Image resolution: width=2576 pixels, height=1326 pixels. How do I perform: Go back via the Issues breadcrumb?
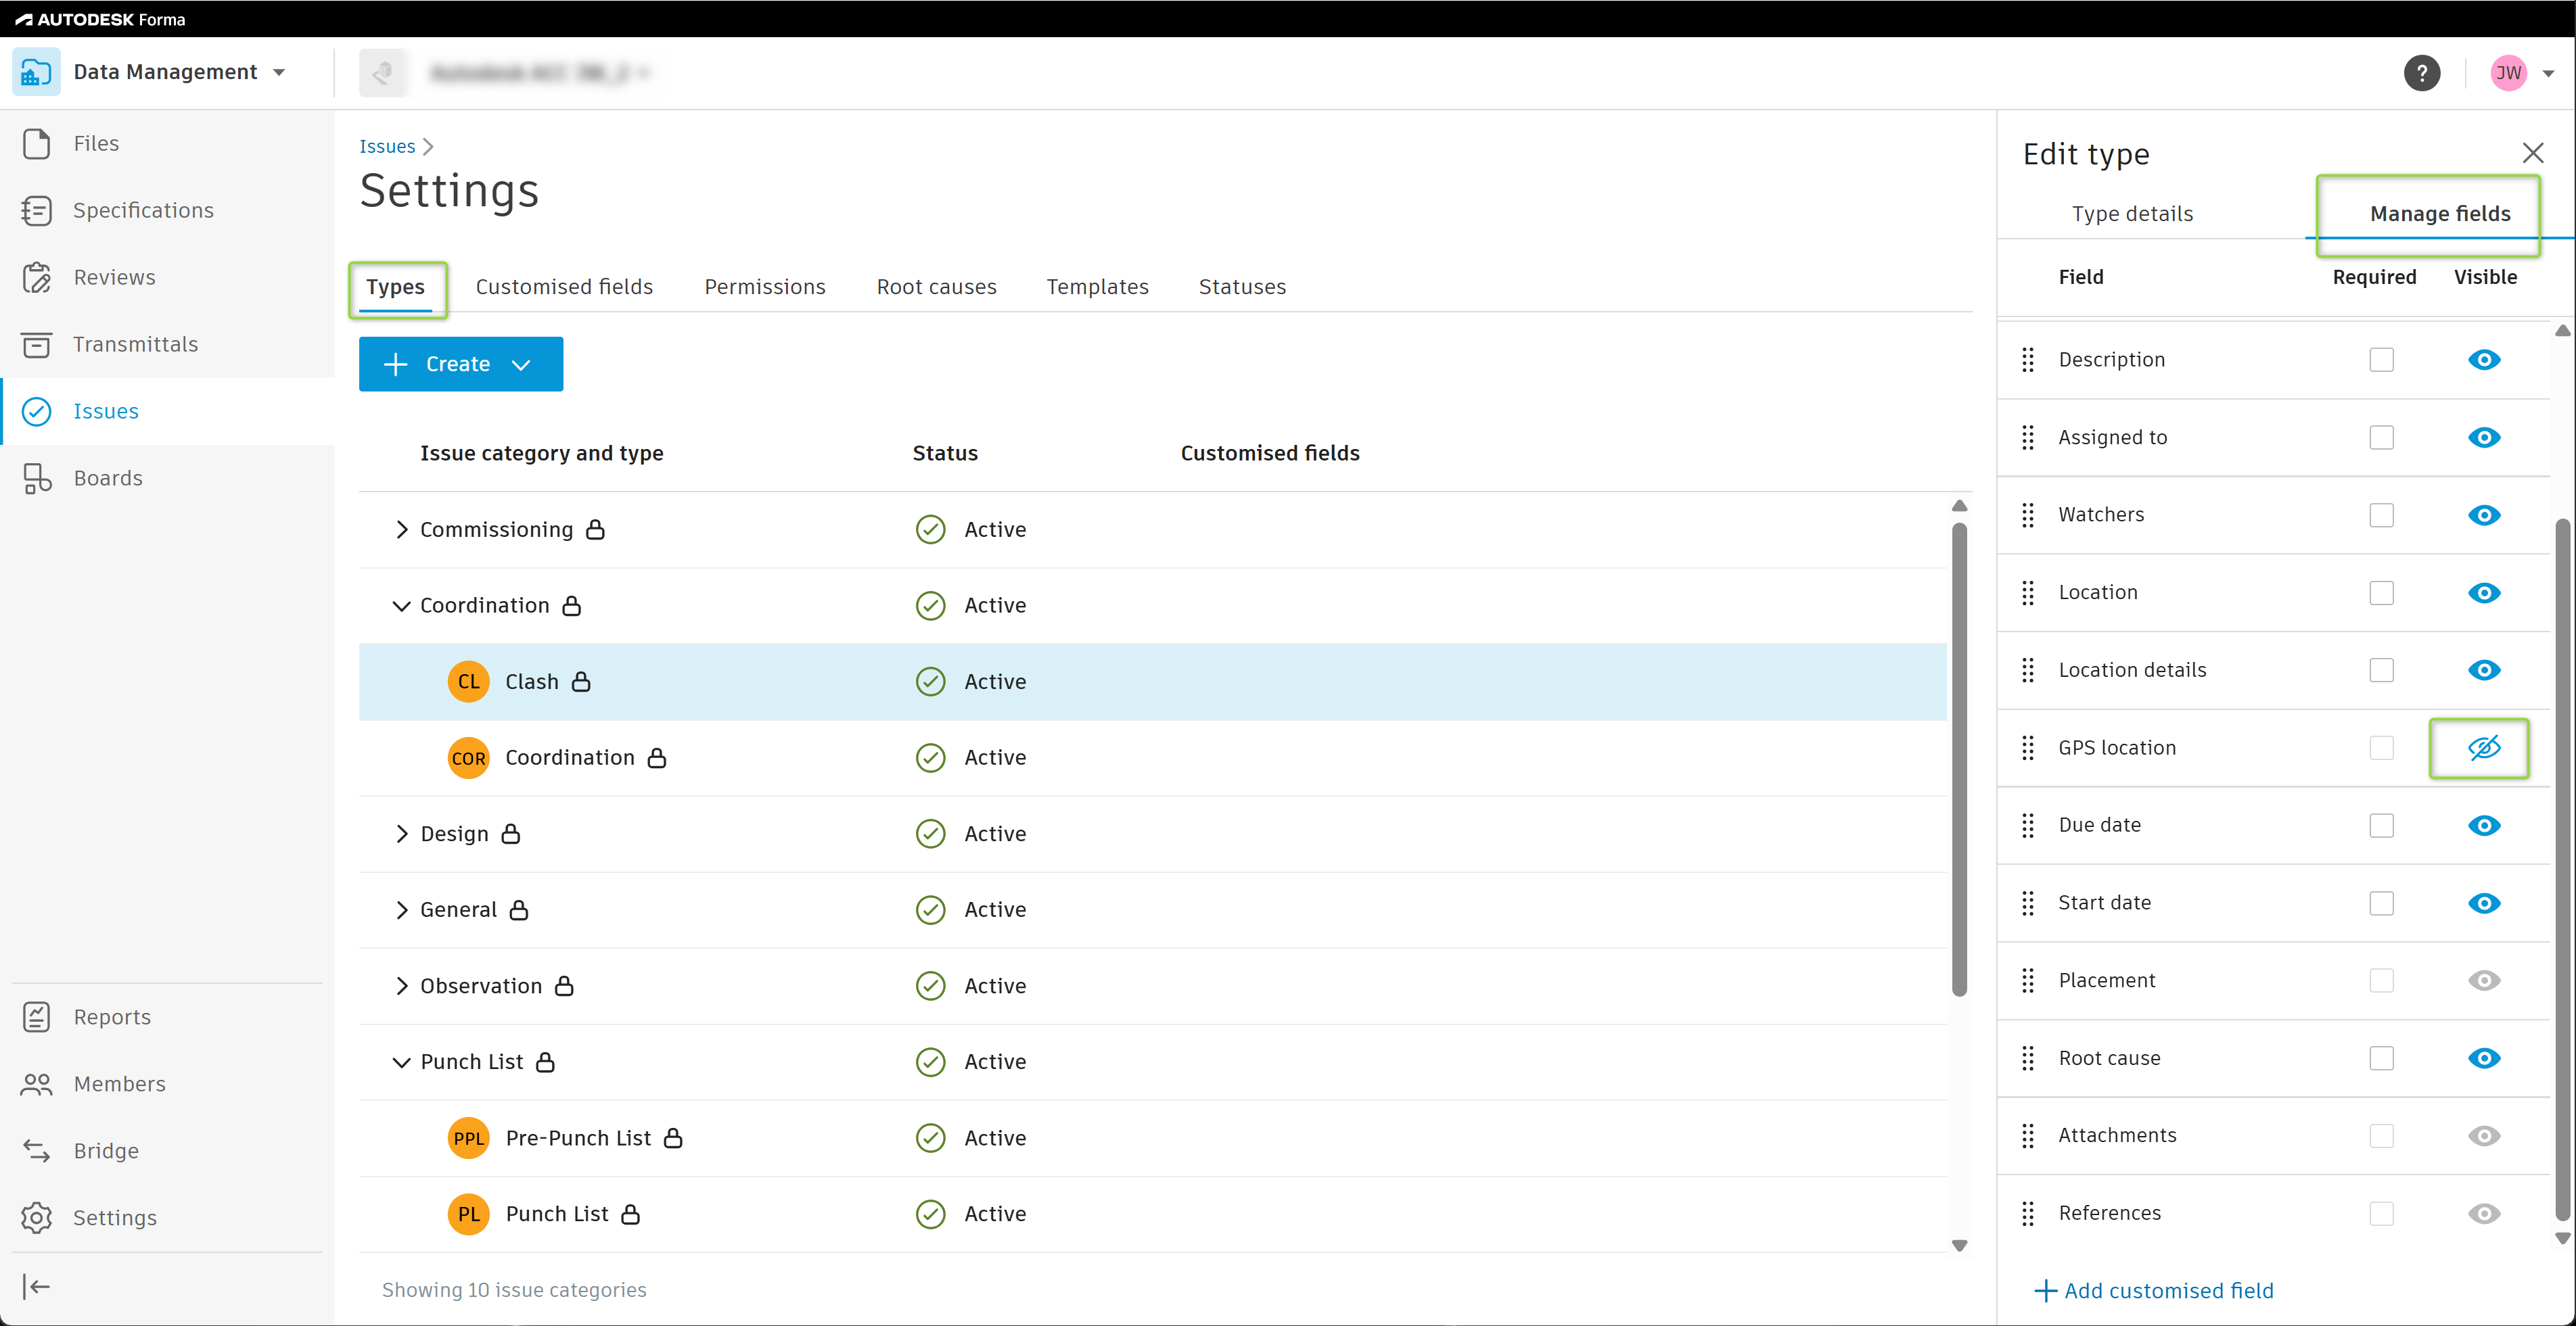point(387,146)
